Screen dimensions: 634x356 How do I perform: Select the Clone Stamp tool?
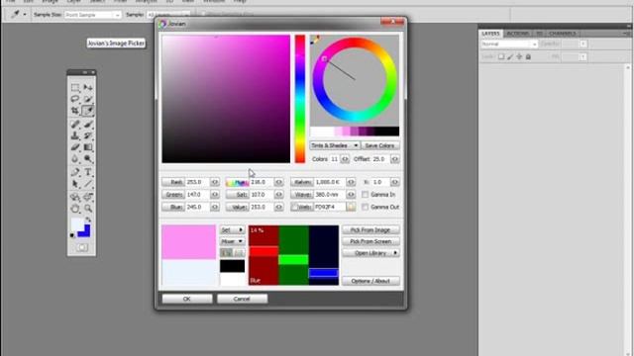click(75, 135)
